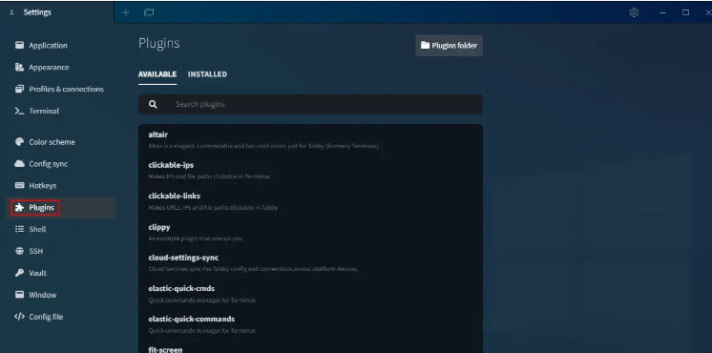Select the Vault key icon
This screenshot has height=353, width=712.
[19, 273]
